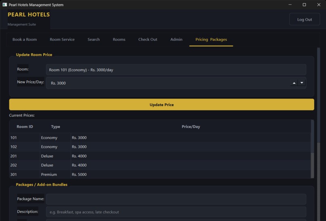This screenshot has width=326, height=221.
Task: Click Rs. 4000 price of room 201
Action: (191, 156)
